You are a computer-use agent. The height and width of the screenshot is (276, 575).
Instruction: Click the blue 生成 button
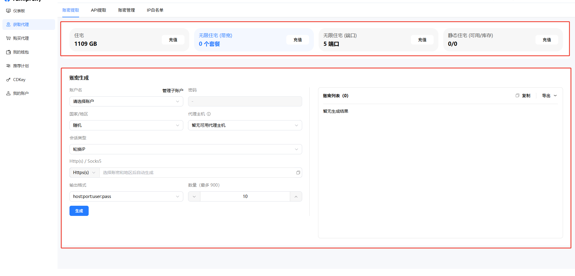click(x=79, y=211)
